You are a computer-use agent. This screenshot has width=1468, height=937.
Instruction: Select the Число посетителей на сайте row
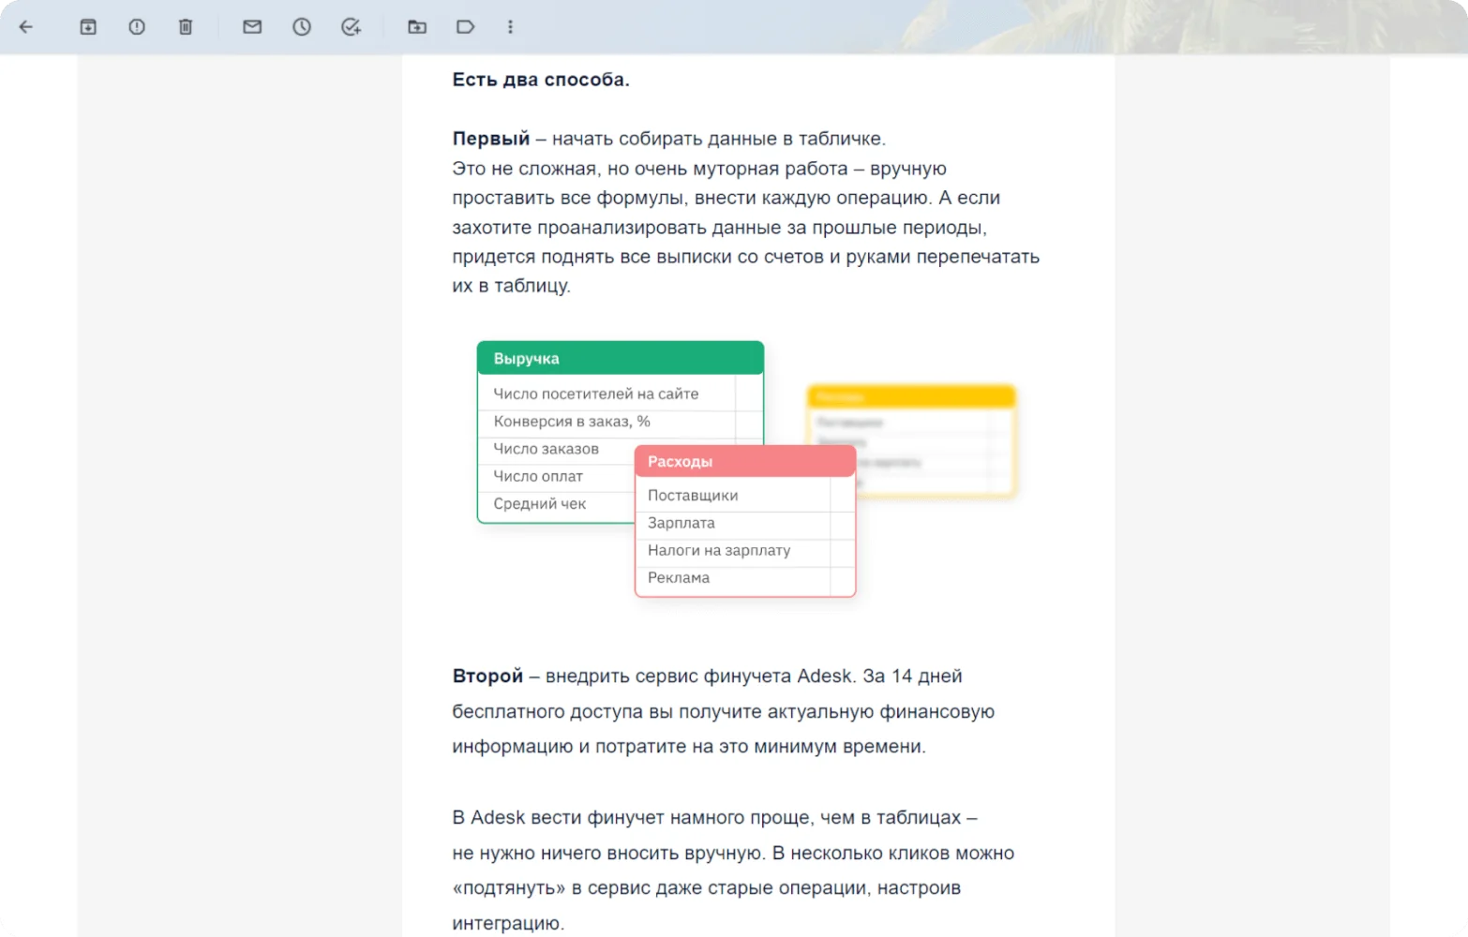596,394
